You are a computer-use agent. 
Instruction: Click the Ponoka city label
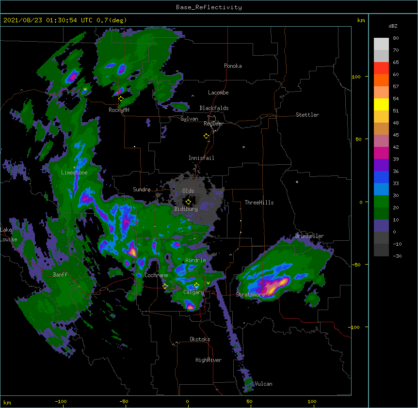pyautogui.click(x=233, y=66)
